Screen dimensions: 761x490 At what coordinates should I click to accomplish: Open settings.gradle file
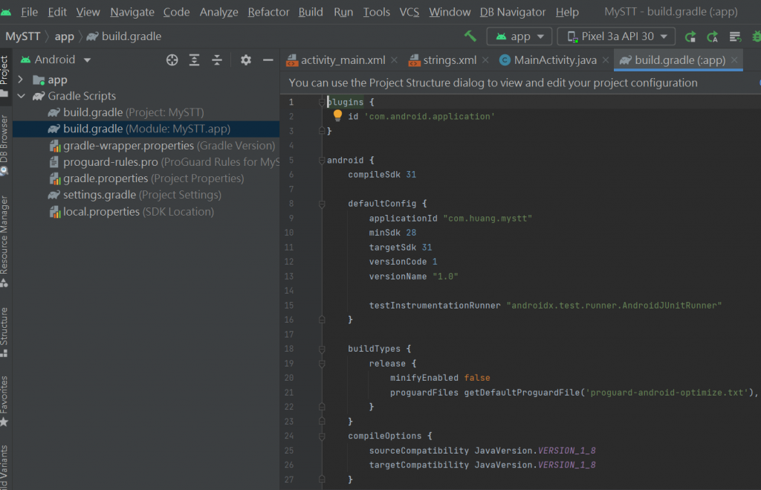(135, 195)
